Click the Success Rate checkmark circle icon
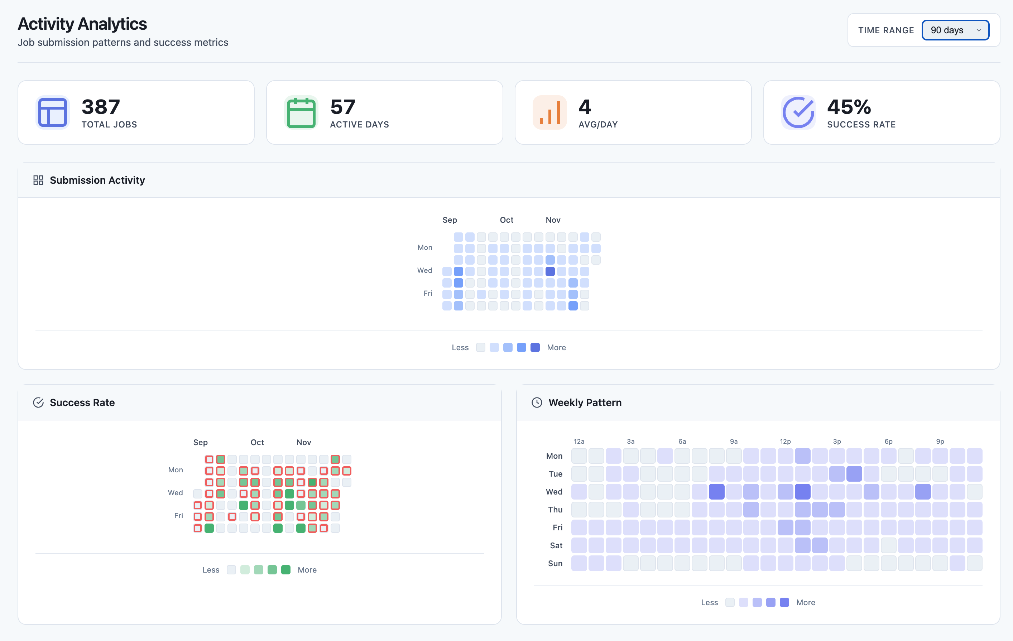 pyautogui.click(x=798, y=112)
